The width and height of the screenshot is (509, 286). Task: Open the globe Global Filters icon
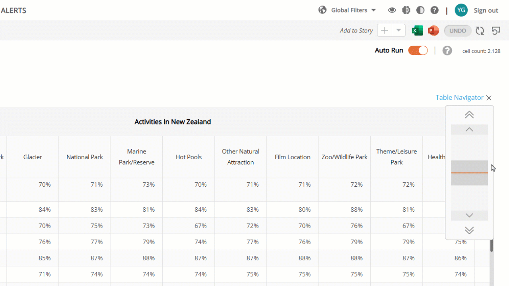322,10
